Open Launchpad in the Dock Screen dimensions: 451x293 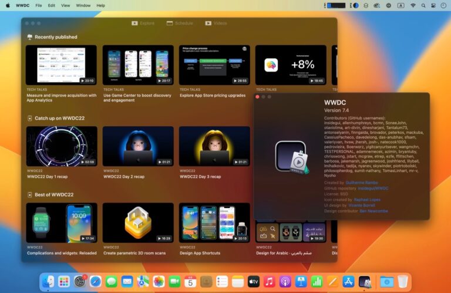point(64,281)
